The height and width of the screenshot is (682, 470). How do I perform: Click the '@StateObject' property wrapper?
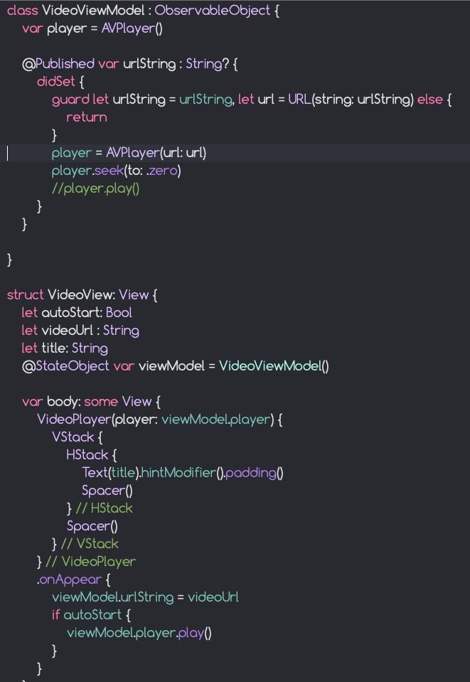65,366
